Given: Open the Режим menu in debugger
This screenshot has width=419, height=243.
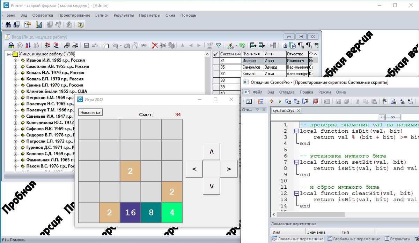Looking at the screenshot, I should click(324, 92).
